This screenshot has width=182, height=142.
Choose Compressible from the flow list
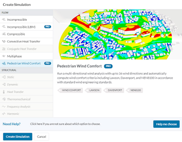click(x=16, y=34)
